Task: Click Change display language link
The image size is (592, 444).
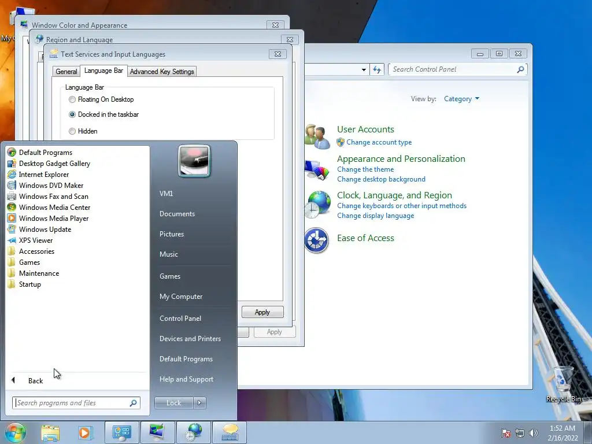Action: click(375, 216)
